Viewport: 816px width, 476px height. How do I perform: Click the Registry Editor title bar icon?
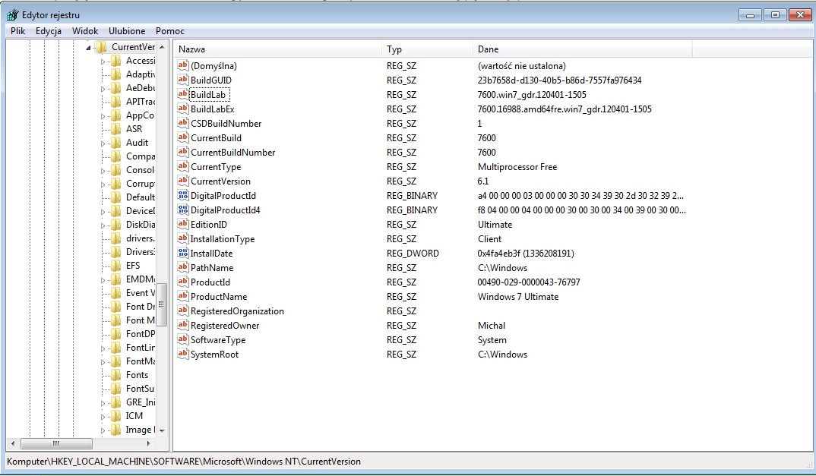tap(12, 15)
